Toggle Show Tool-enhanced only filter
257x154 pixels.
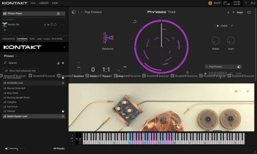point(21,71)
